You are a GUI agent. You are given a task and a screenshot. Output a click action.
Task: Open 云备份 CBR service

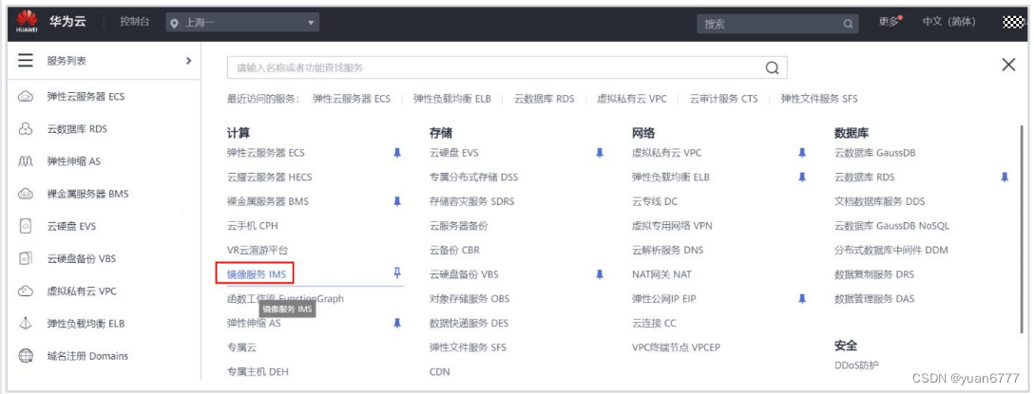454,250
